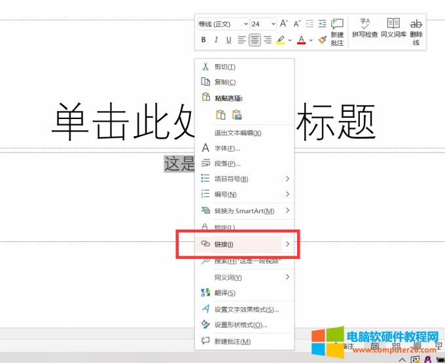Toggle bold formatting in mini toolbar
The width and height of the screenshot is (445, 363).
(x=204, y=40)
